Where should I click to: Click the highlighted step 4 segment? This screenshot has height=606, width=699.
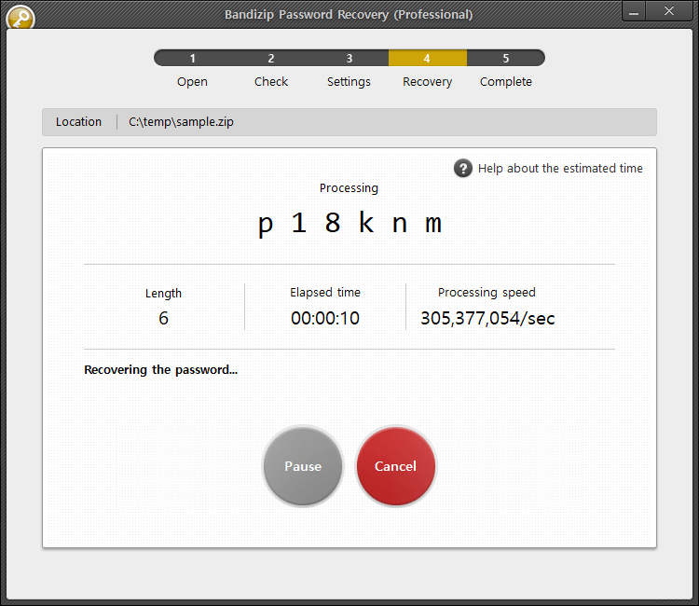tap(427, 58)
